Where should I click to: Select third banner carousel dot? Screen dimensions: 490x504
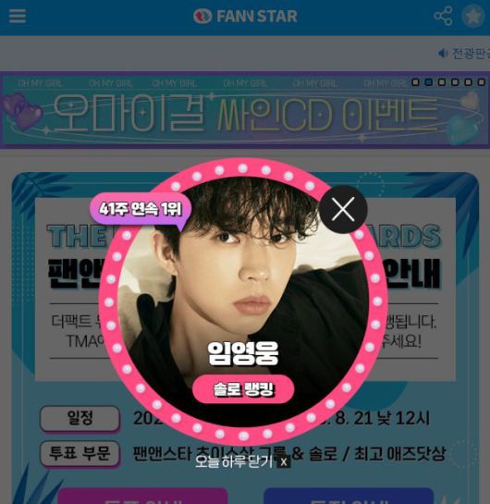point(442,82)
